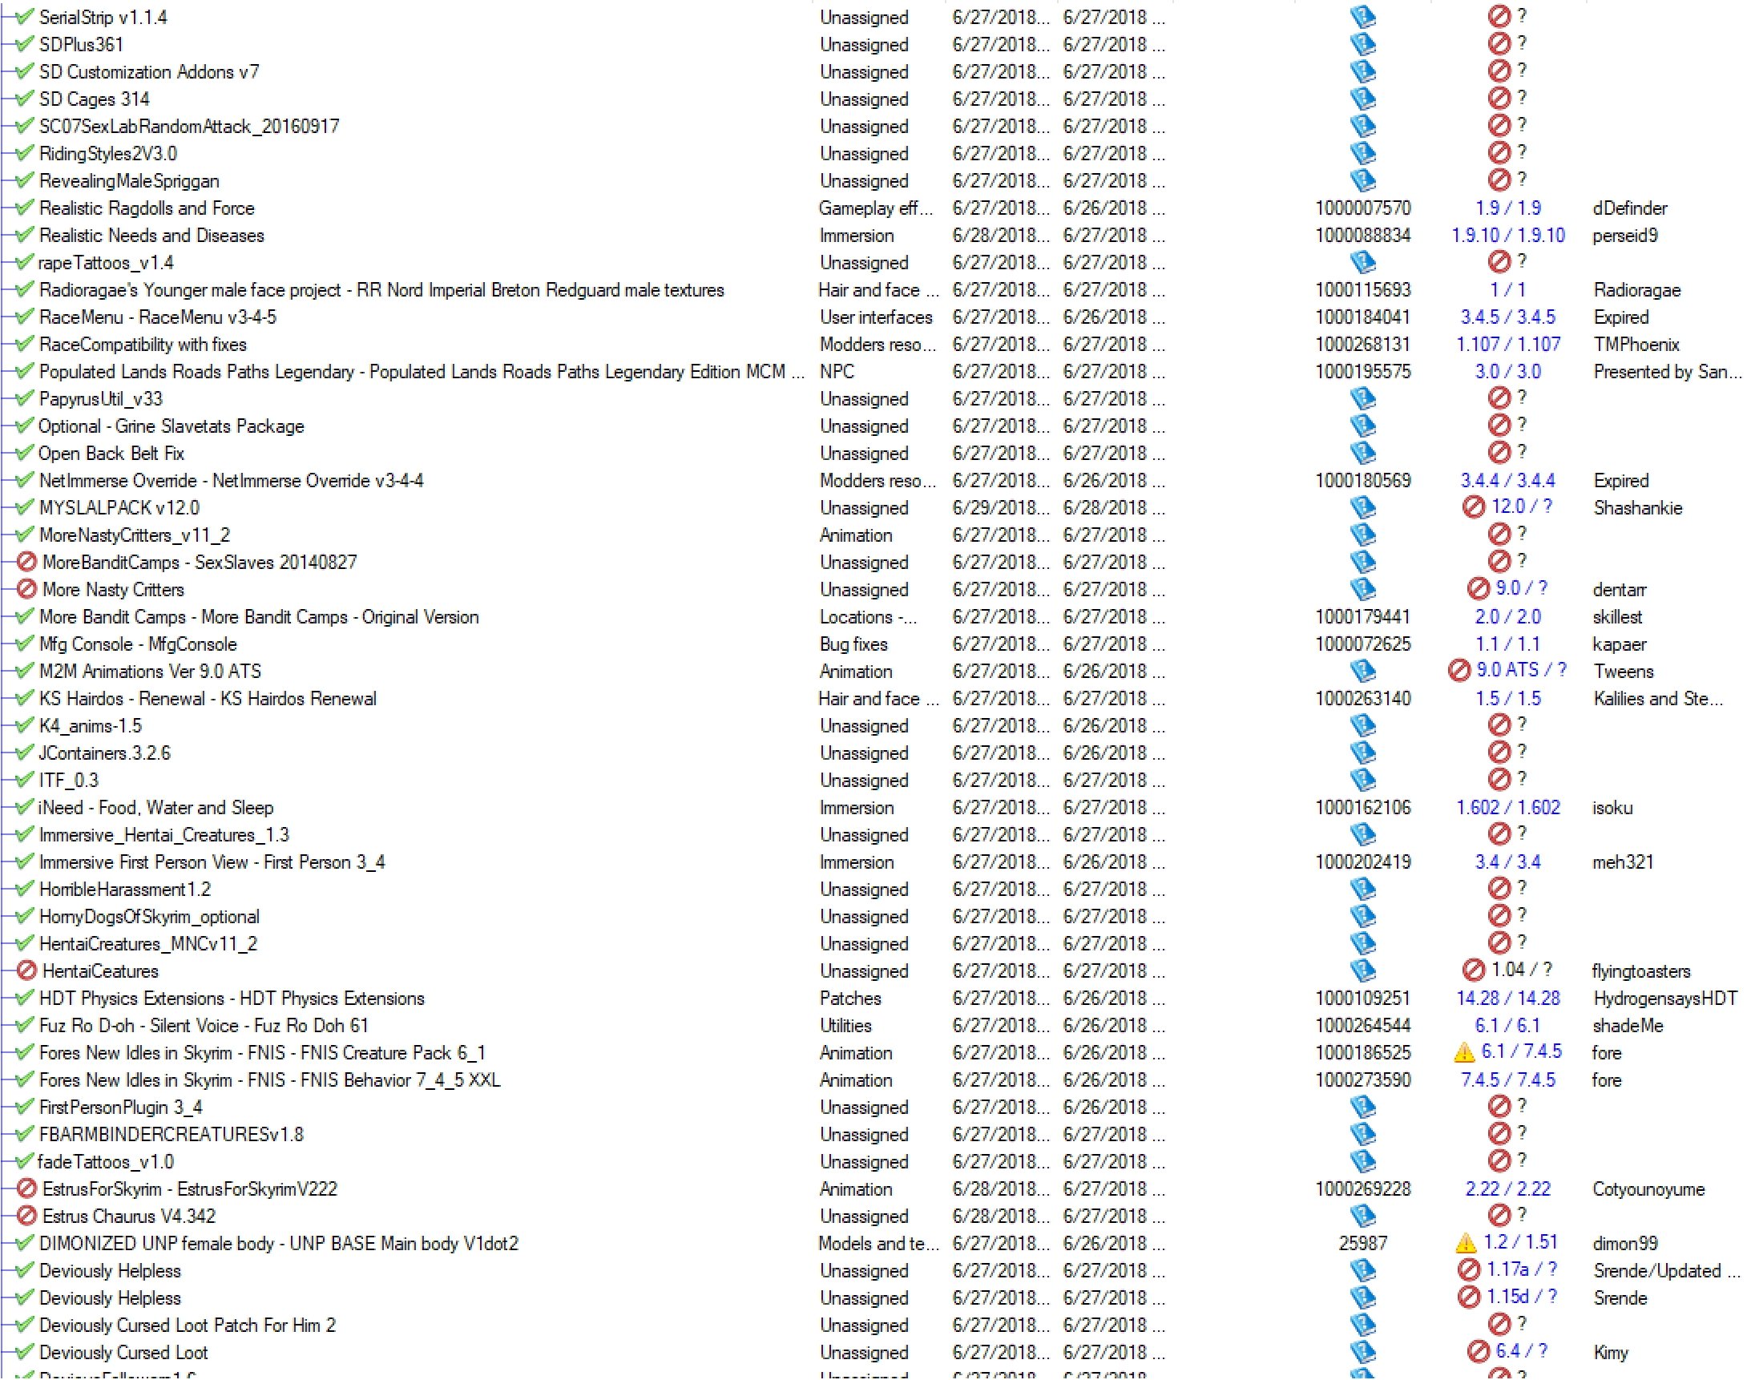This screenshot has height=1380, width=1747.
Task: Click the Bug fixes category cell
Action: (x=853, y=644)
